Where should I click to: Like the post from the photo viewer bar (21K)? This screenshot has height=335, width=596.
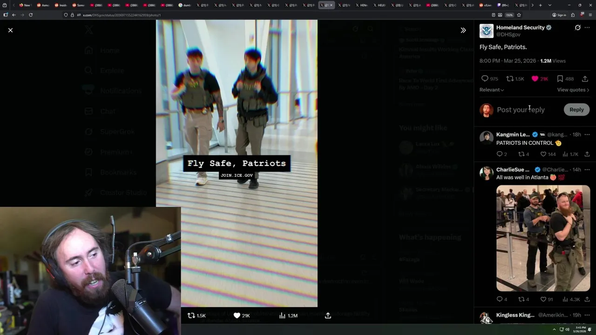point(241,315)
